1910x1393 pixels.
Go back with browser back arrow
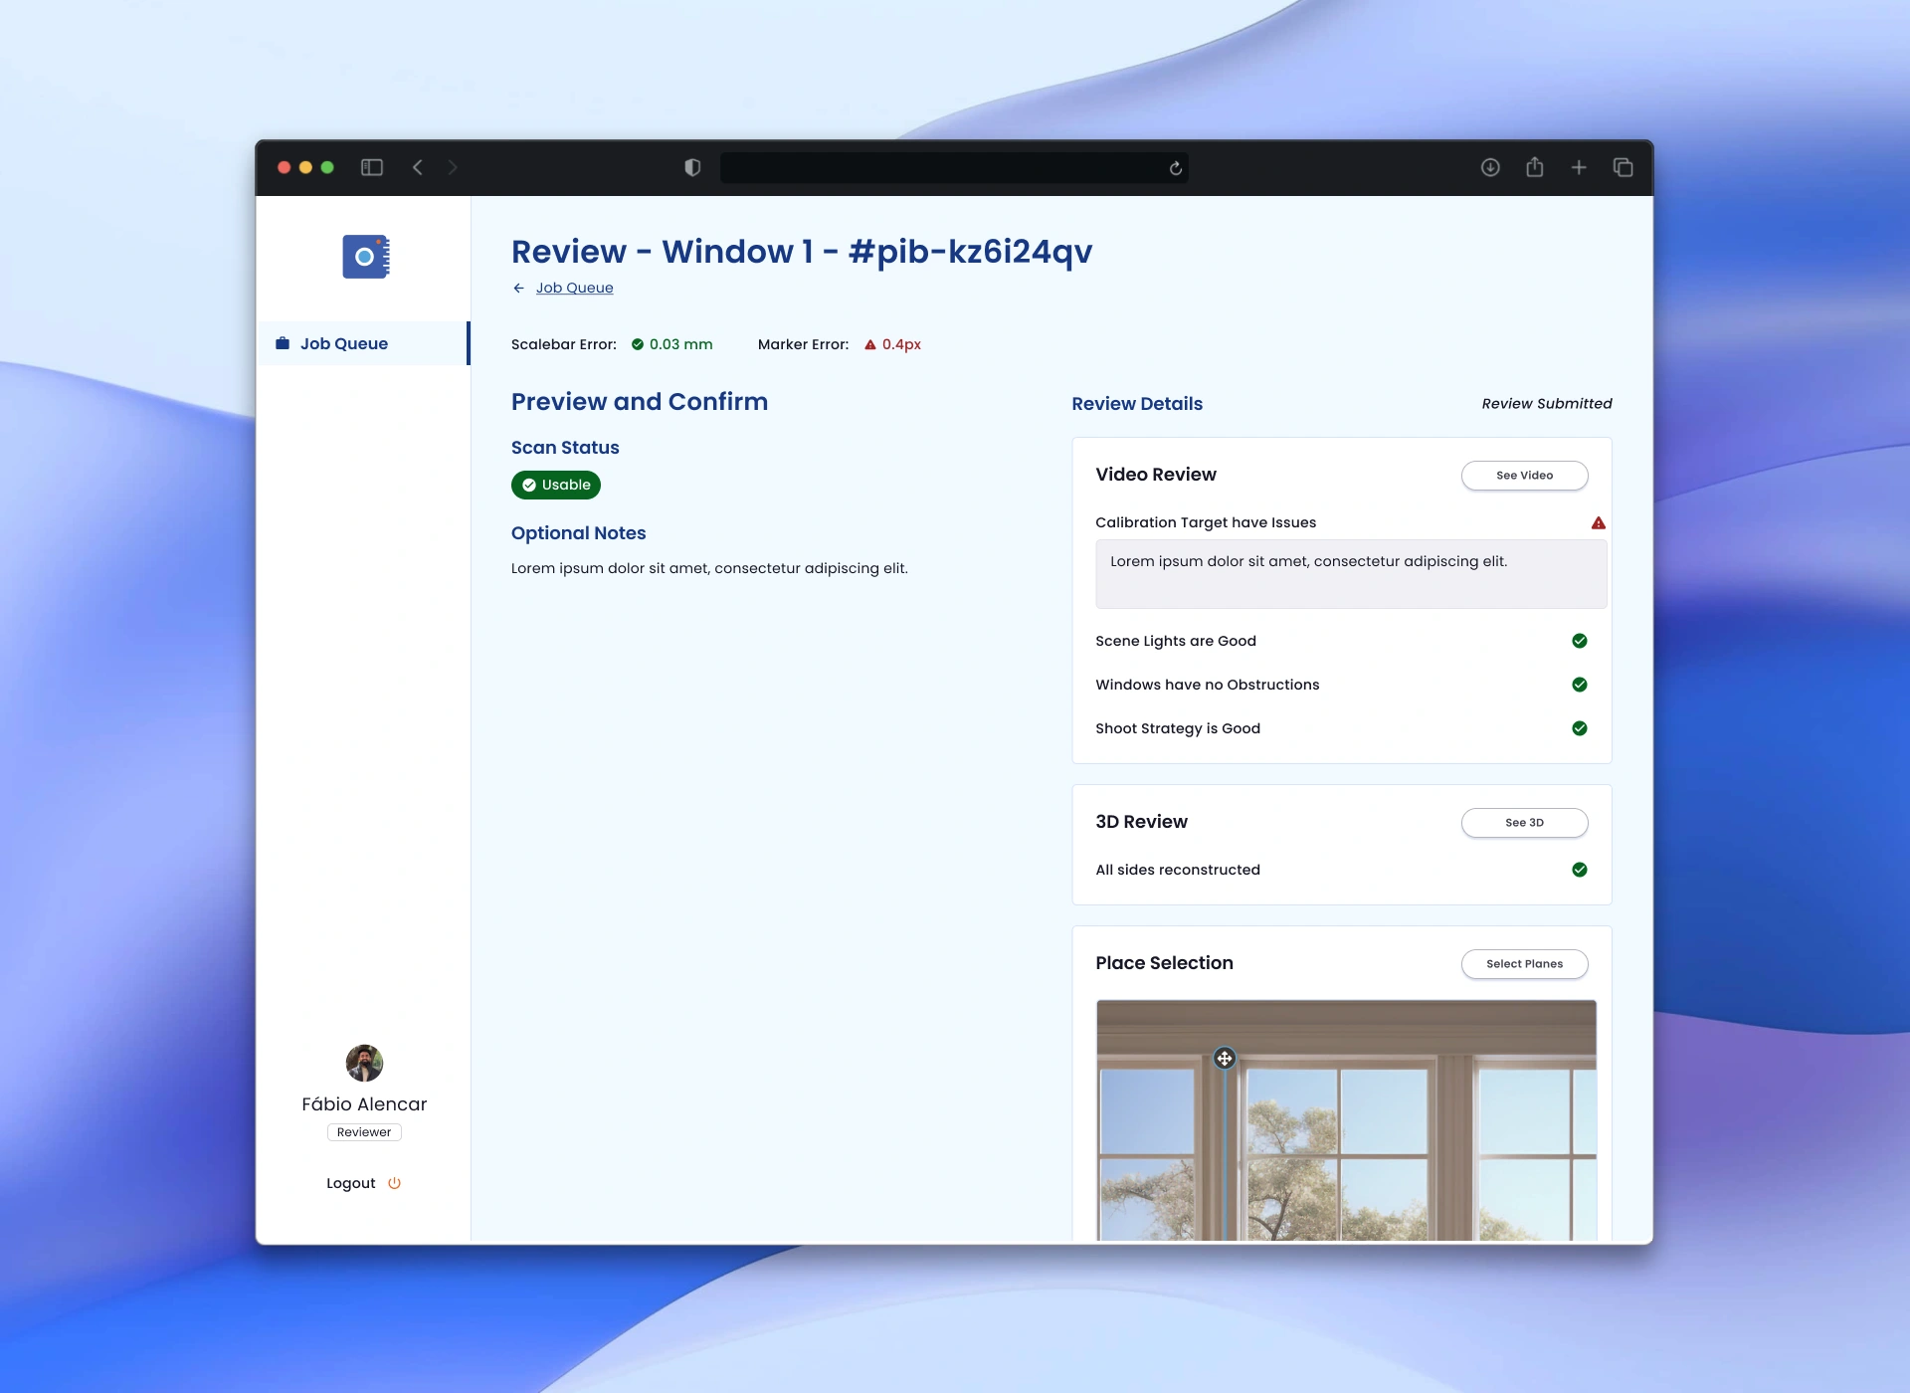(x=418, y=167)
